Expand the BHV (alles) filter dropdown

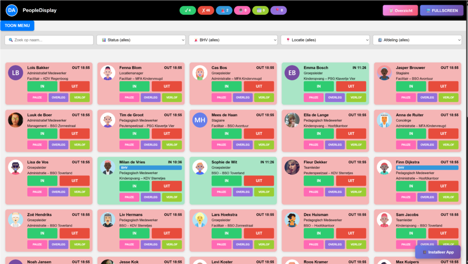tap(233, 40)
